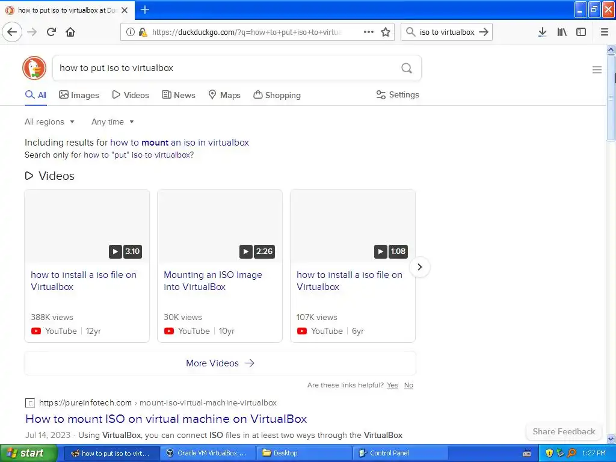The width and height of the screenshot is (616, 462).
Task: Open the Firefox hamburger menu
Action: (x=605, y=32)
